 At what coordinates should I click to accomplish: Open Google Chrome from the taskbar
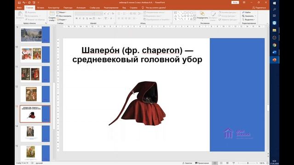click(x=274, y=45)
